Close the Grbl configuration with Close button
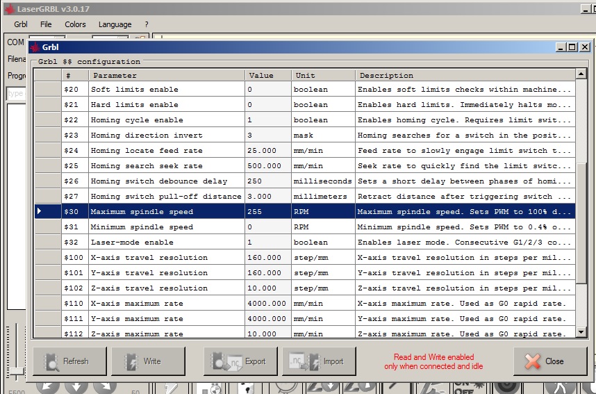596x394 pixels. 550,361
